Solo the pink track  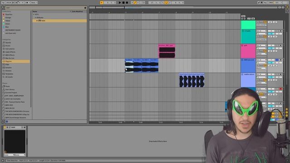(x=277, y=45)
